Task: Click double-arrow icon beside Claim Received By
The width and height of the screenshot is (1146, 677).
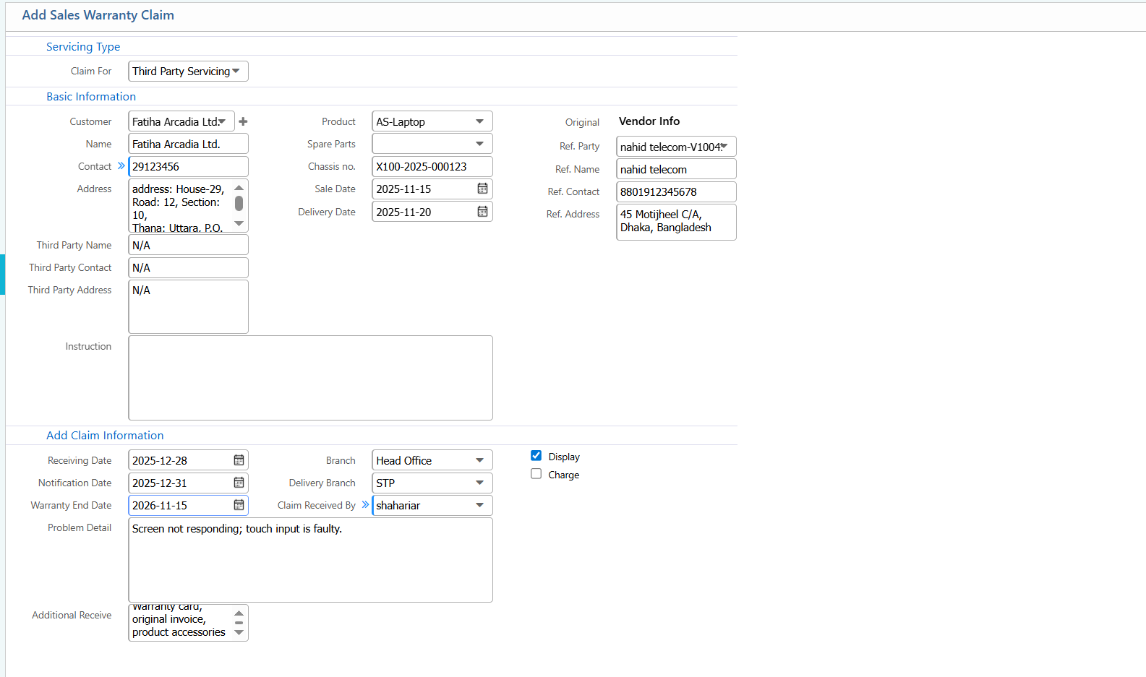Action: (x=365, y=505)
